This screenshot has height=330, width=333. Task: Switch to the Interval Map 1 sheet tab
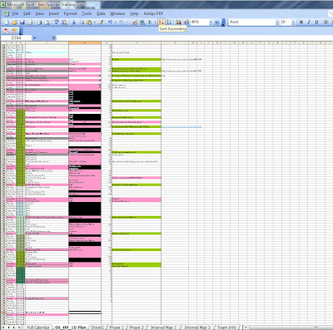point(163,328)
